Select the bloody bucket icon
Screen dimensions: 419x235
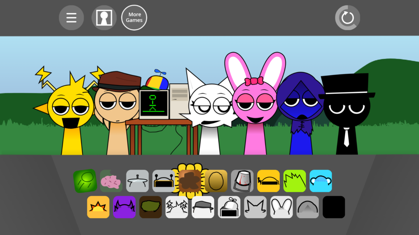tap(242, 181)
